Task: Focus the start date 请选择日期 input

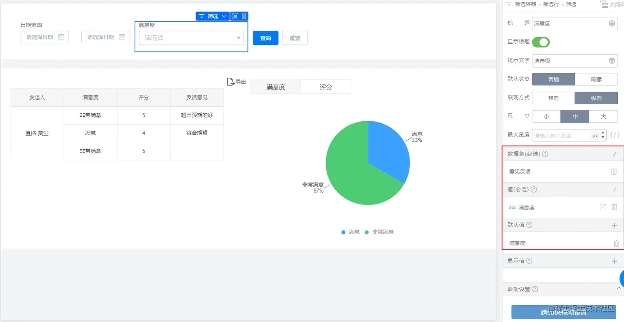Action: point(45,37)
